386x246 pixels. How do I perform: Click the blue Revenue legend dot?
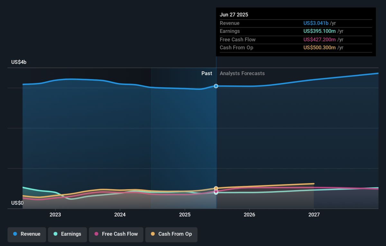tap(15, 234)
